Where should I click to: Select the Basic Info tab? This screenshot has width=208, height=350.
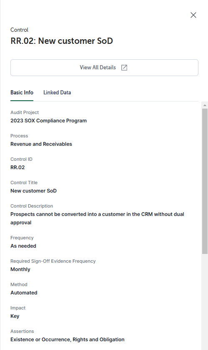pos(22,92)
